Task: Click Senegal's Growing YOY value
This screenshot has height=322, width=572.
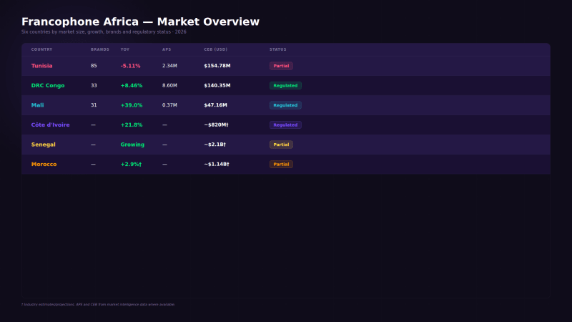Action: click(x=132, y=145)
